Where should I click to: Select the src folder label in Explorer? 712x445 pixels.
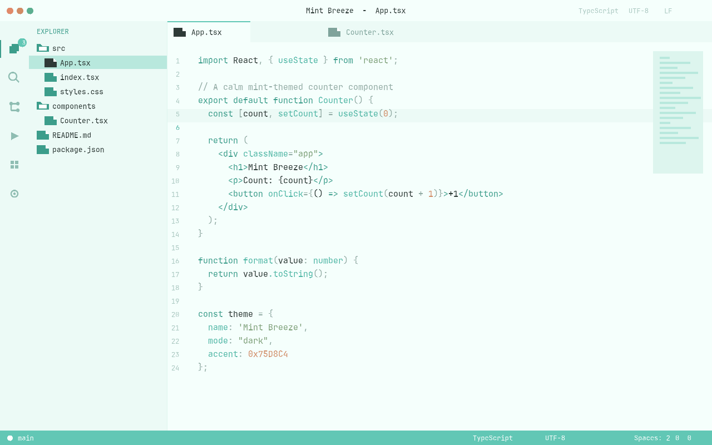click(x=58, y=48)
